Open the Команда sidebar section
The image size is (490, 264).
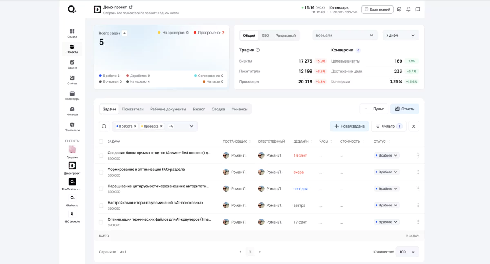point(72,111)
